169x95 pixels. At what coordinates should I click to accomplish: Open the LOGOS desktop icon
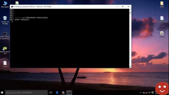click(x=162, y=34)
